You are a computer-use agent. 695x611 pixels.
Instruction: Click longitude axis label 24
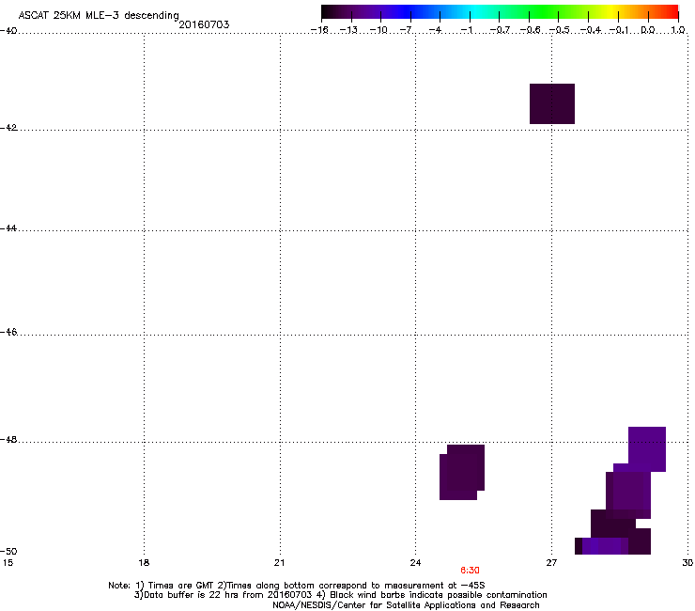[415, 563]
